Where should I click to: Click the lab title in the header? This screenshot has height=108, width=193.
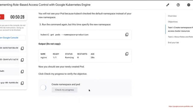click(45, 5)
